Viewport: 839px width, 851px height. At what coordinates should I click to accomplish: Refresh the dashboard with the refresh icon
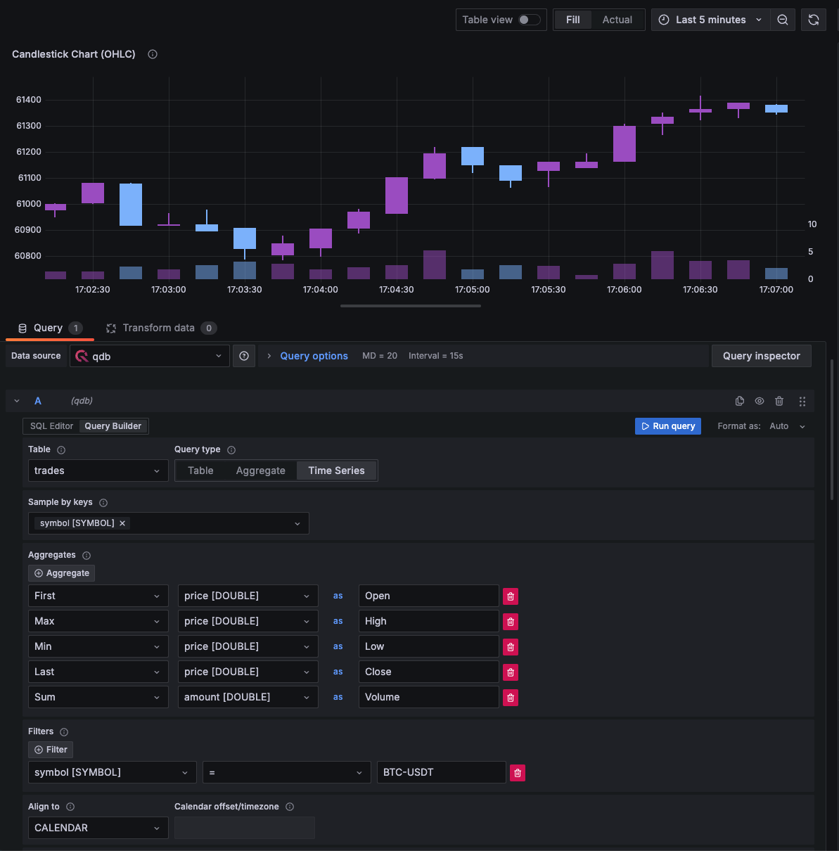[x=814, y=20]
